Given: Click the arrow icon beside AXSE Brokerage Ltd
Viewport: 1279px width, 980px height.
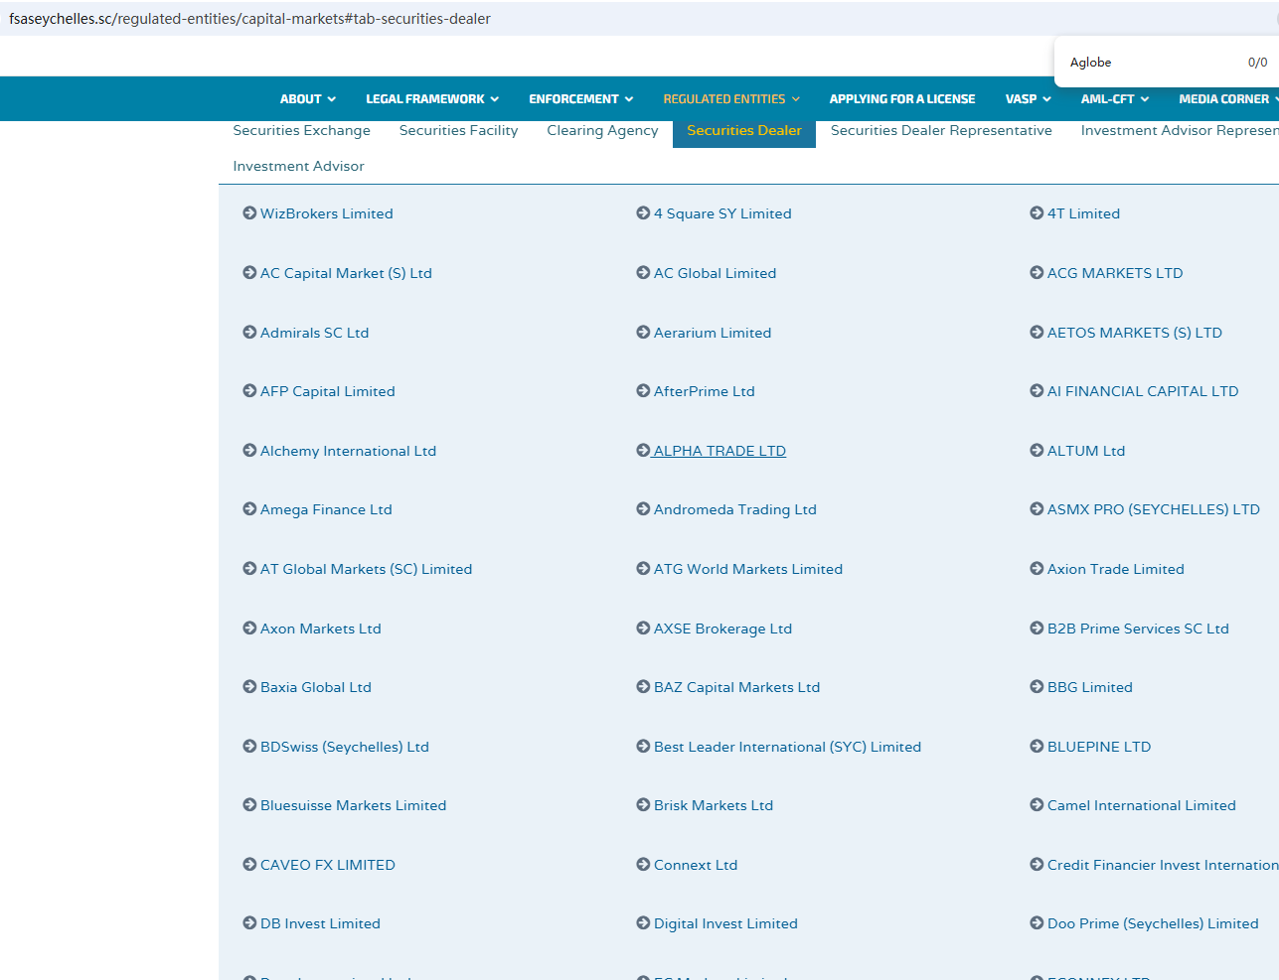Looking at the screenshot, I should (643, 629).
